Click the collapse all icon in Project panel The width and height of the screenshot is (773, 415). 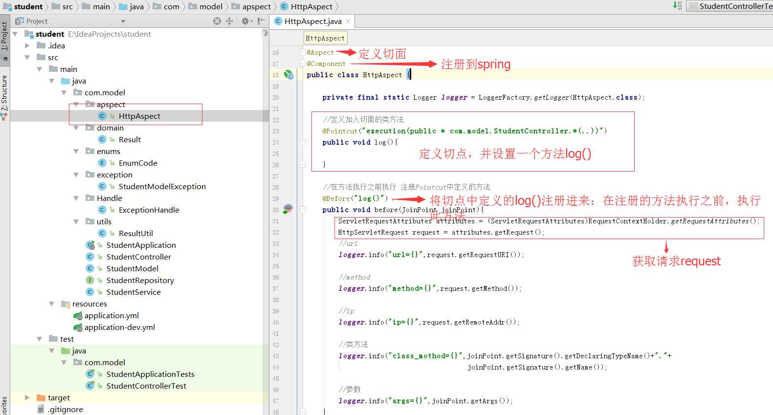[229, 21]
